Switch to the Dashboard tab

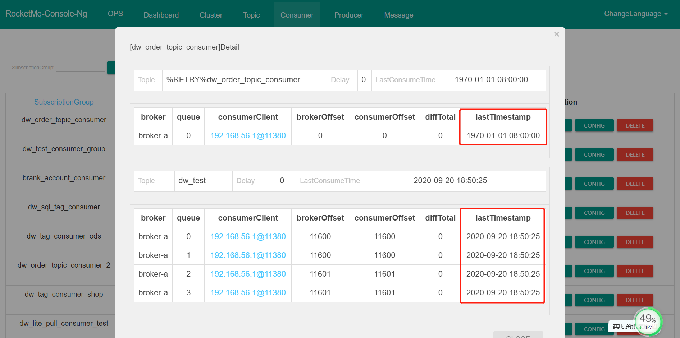(x=161, y=15)
